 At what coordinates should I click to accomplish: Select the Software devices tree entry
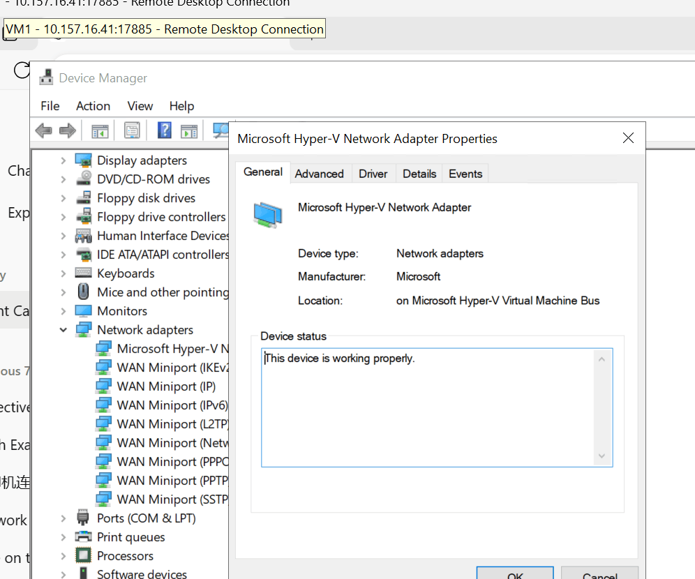pyautogui.click(x=142, y=573)
